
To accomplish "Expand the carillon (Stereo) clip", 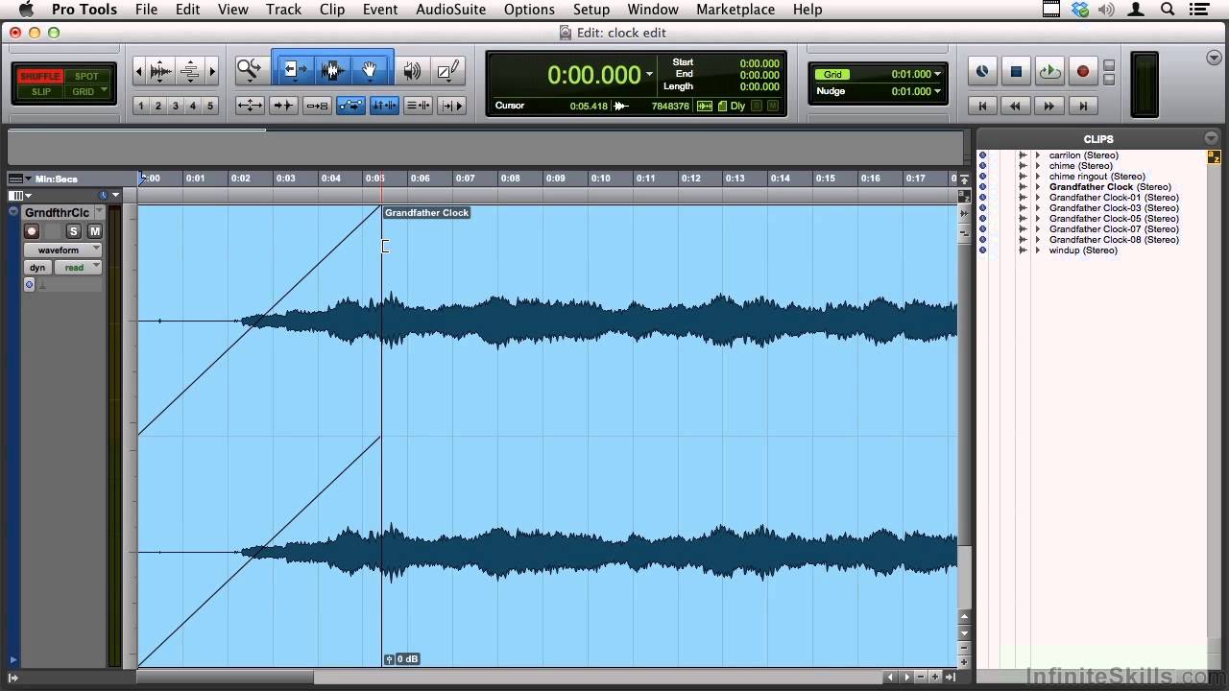I will [x=1037, y=155].
